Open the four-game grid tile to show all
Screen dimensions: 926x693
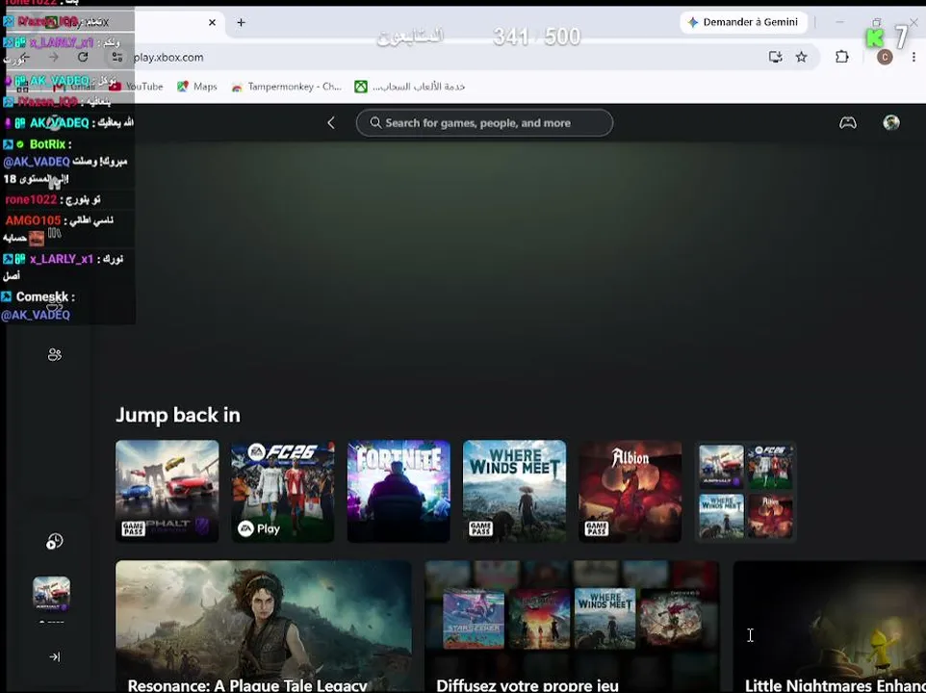746,491
